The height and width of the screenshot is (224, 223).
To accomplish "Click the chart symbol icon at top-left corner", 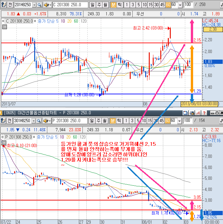I will point(3,5).
